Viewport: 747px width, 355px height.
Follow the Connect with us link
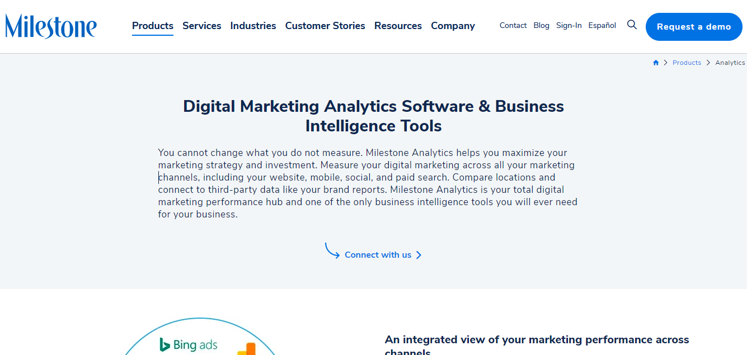click(378, 255)
